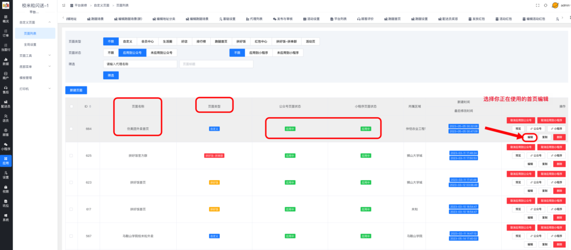This screenshot has width=571, height=250.
Task: Filter page type by 会员中心
Action: coord(148,42)
